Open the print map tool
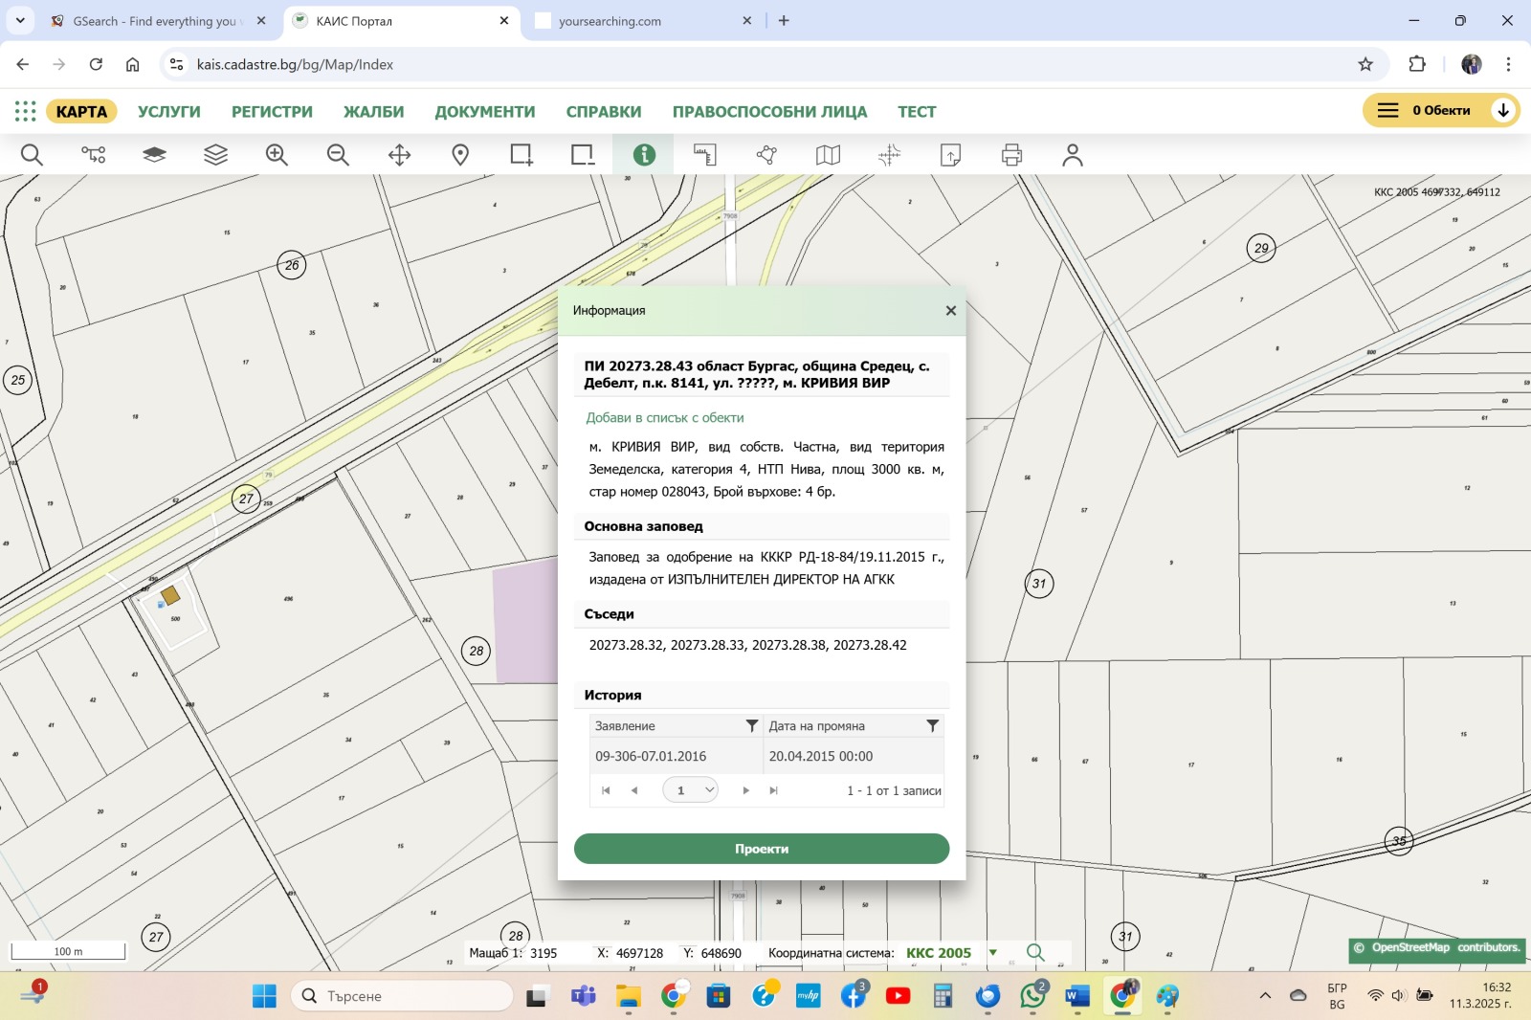Image resolution: width=1531 pixels, height=1020 pixels. pyautogui.click(x=1011, y=154)
